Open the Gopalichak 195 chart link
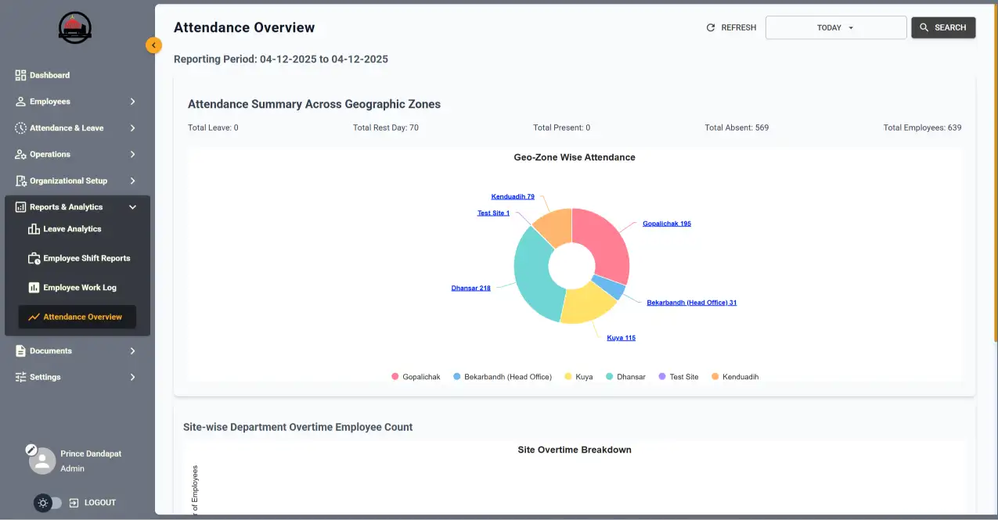The image size is (998, 520). coord(666,223)
